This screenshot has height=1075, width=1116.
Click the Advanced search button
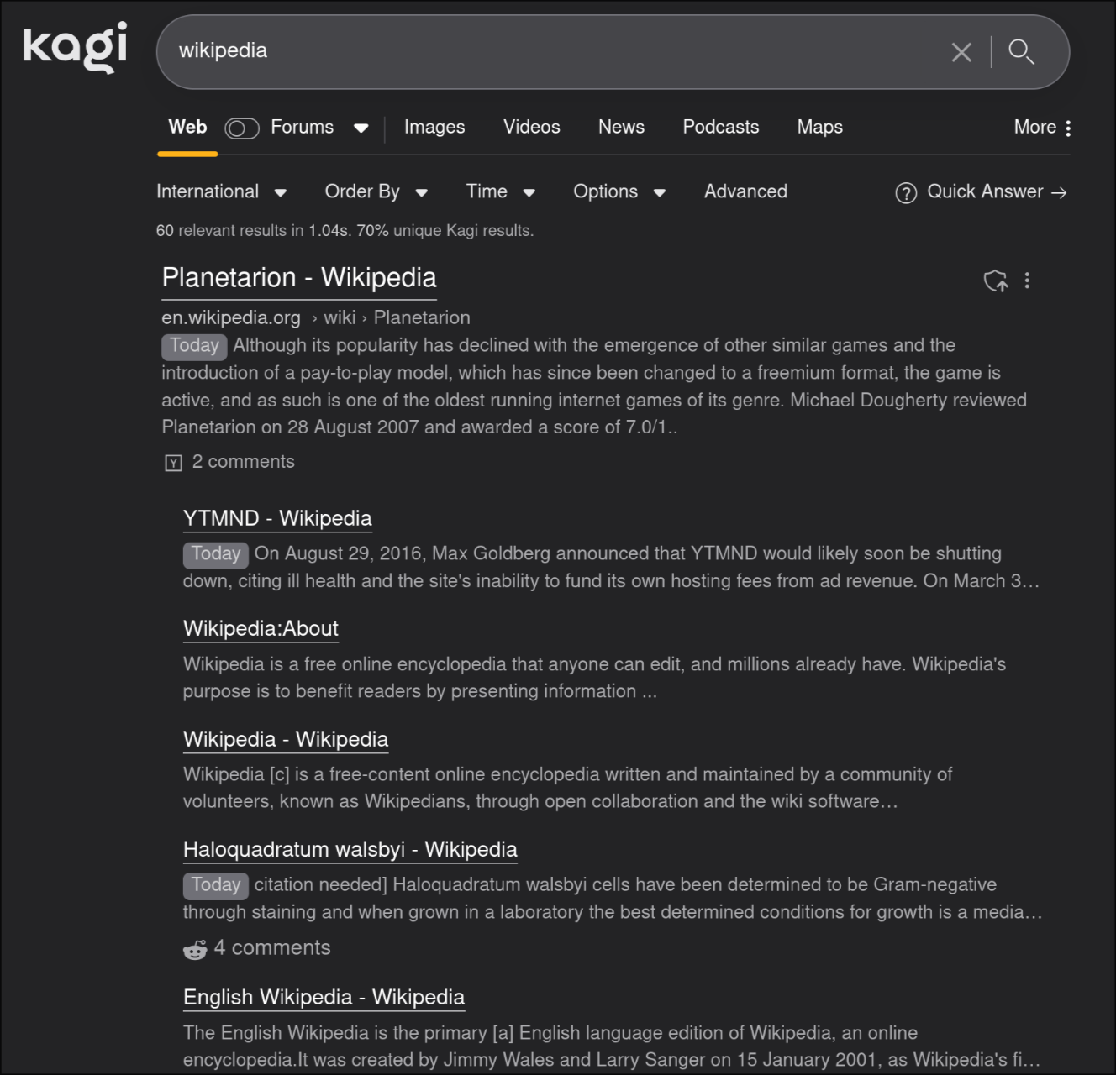(745, 191)
